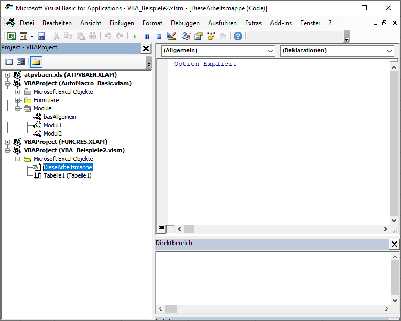Open the Toolbox hammer-wrench icon

[x=223, y=36]
